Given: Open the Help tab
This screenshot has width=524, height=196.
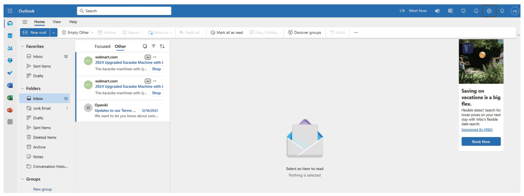Looking at the screenshot, I should coord(73,22).
